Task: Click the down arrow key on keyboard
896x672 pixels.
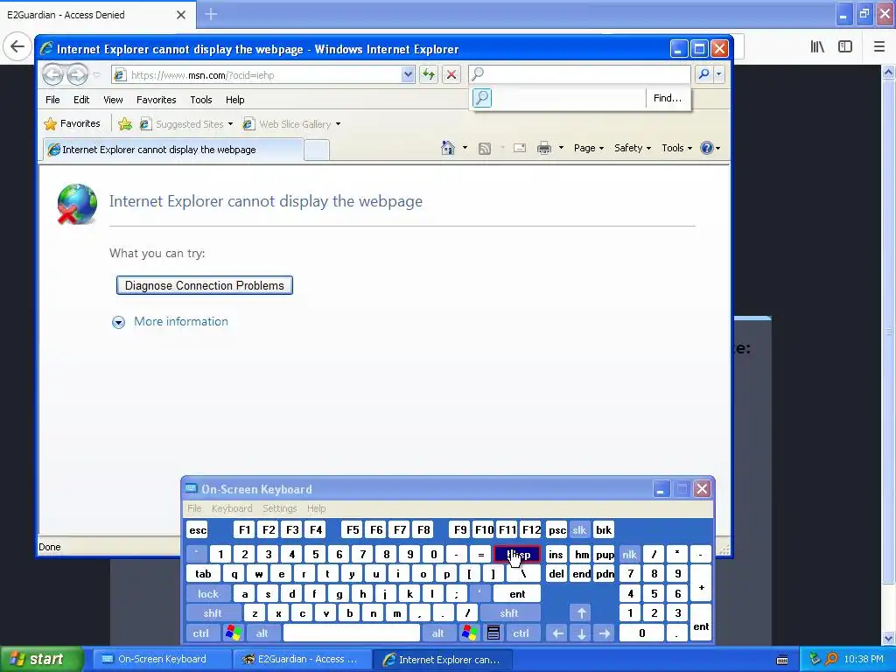Action: [582, 633]
